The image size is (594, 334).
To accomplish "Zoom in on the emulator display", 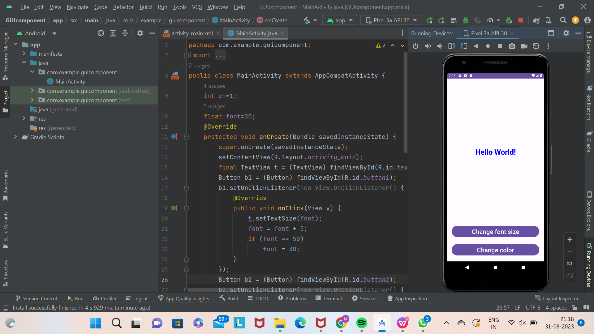I will coord(570,239).
